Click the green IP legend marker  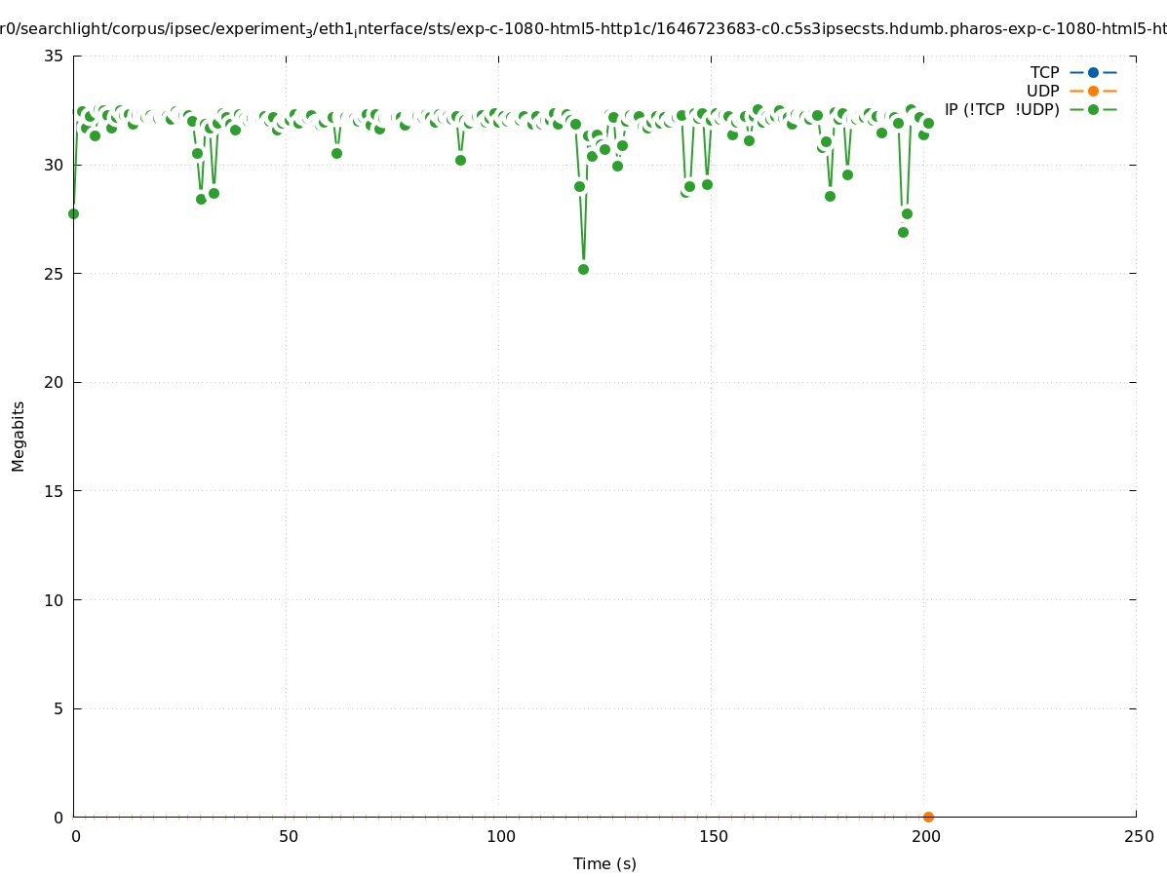coord(1093,109)
